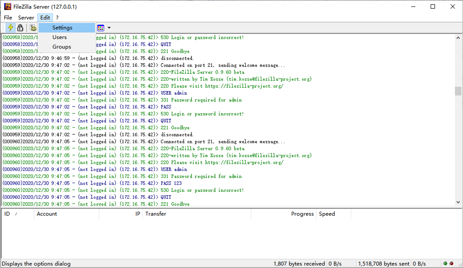This screenshot has width=463, height=268.
Task: Click the green connection status indicator
Action: coord(445,263)
